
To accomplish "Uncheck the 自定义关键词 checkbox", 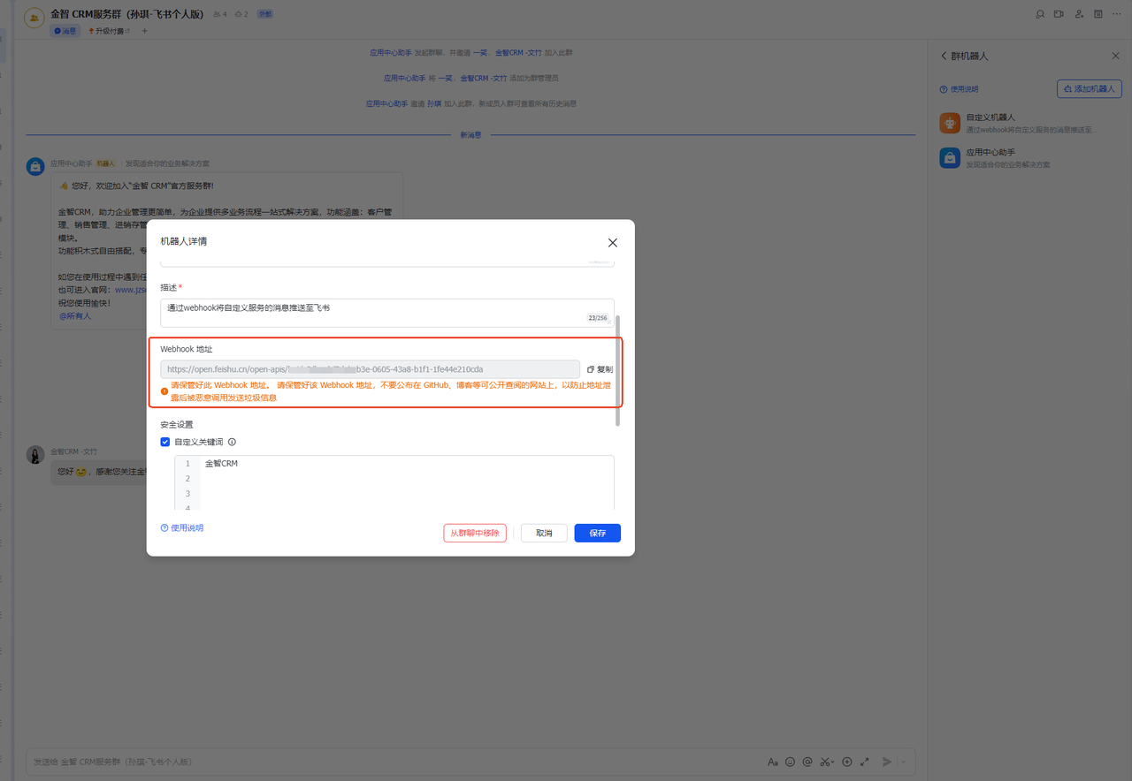I will (165, 442).
